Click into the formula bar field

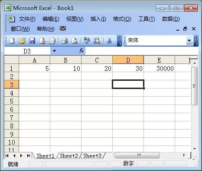click(x=142, y=51)
